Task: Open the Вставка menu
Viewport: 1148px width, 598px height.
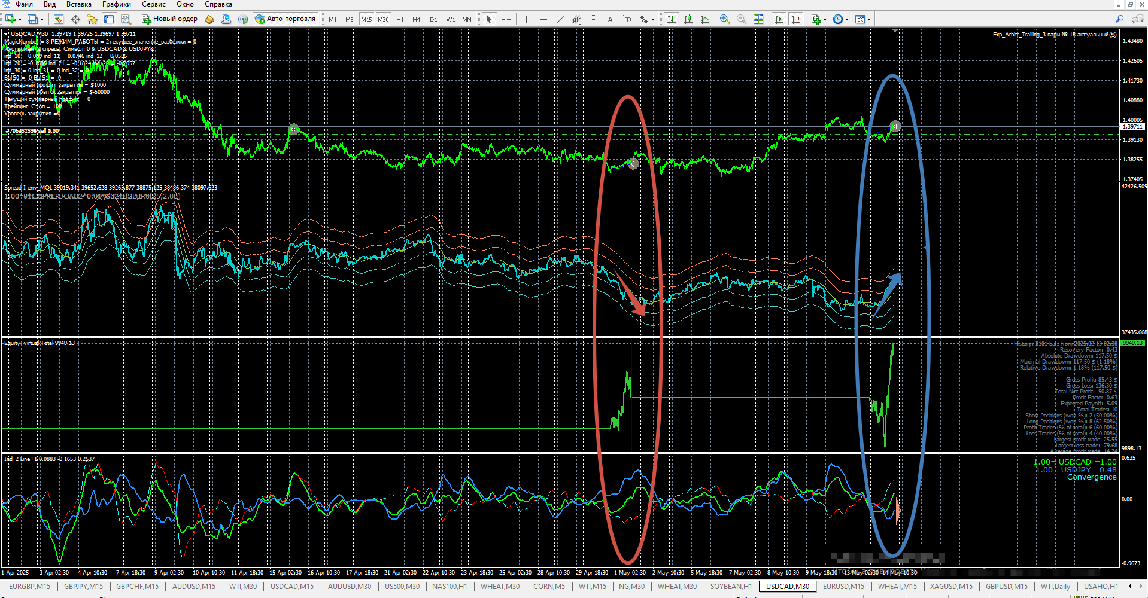Action: tap(79, 4)
